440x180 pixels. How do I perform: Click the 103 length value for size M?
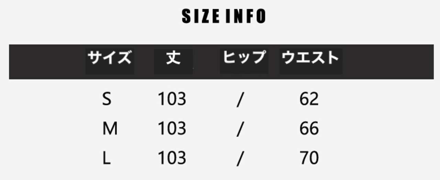172,129
